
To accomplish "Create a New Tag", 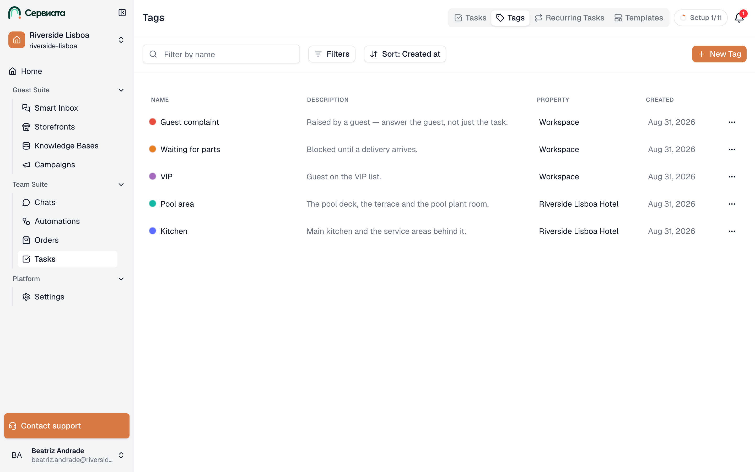I will (719, 54).
